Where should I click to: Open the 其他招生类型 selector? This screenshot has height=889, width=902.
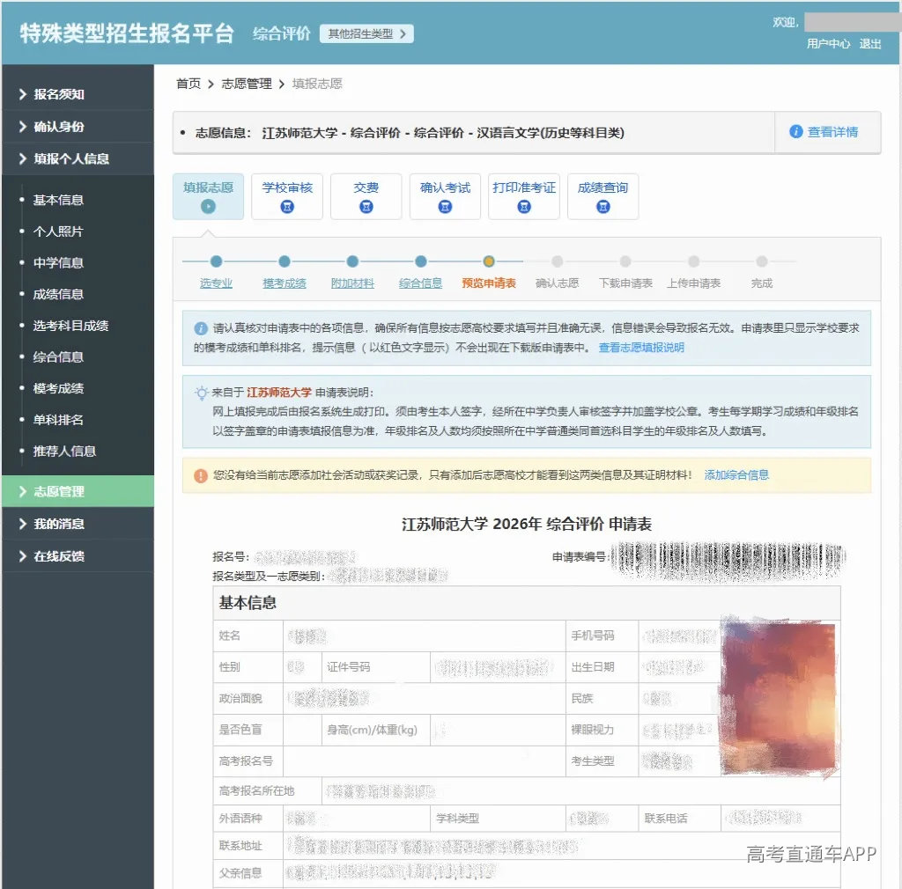[366, 34]
